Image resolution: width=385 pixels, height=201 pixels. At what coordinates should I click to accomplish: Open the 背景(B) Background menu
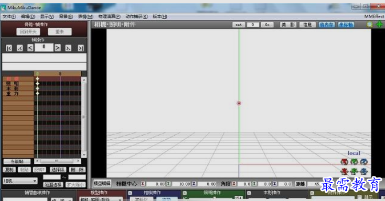pos(66,16)
